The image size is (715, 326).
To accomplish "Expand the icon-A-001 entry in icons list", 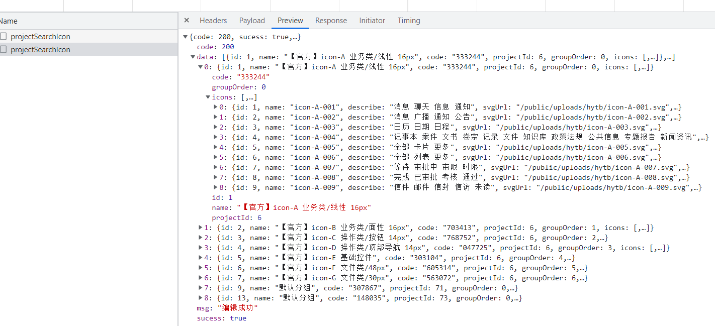I will [215, 107].
